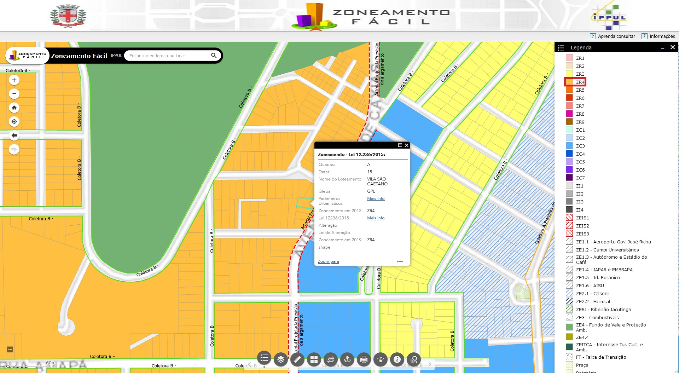Viewport: 679px width, 375px height.
Task: Select the ZI2 legend label
Action: pyautogui.click(x=580, y=194)
